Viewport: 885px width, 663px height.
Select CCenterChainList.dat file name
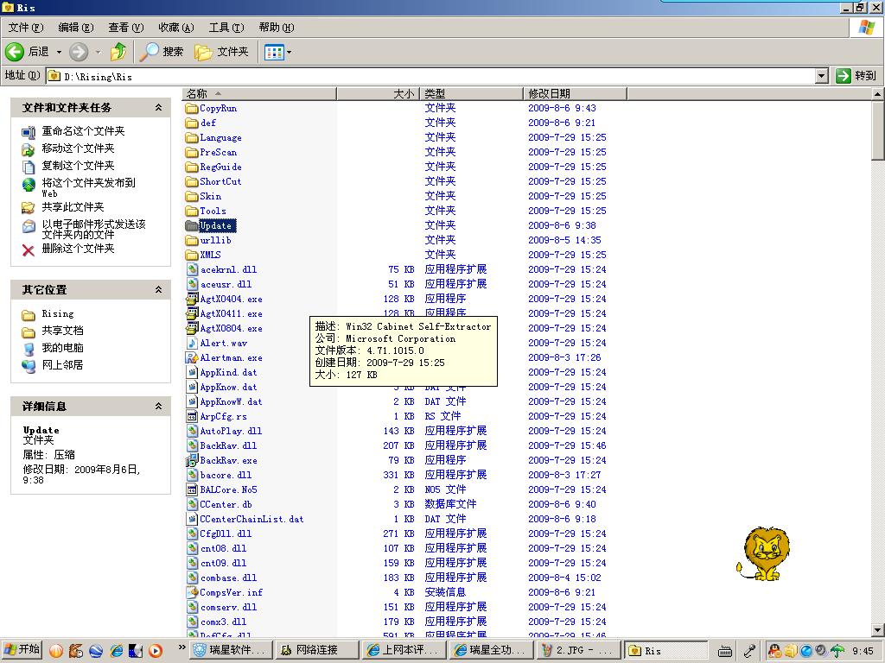pyautogui.click(x=251, y=519)
